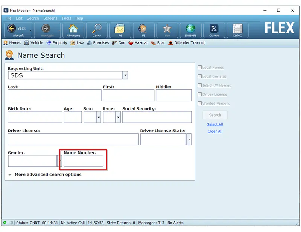Click the magnifying glass Ctrl+J icon
Image resolution: width=301 pixels, height=232 pixels.
97,30
